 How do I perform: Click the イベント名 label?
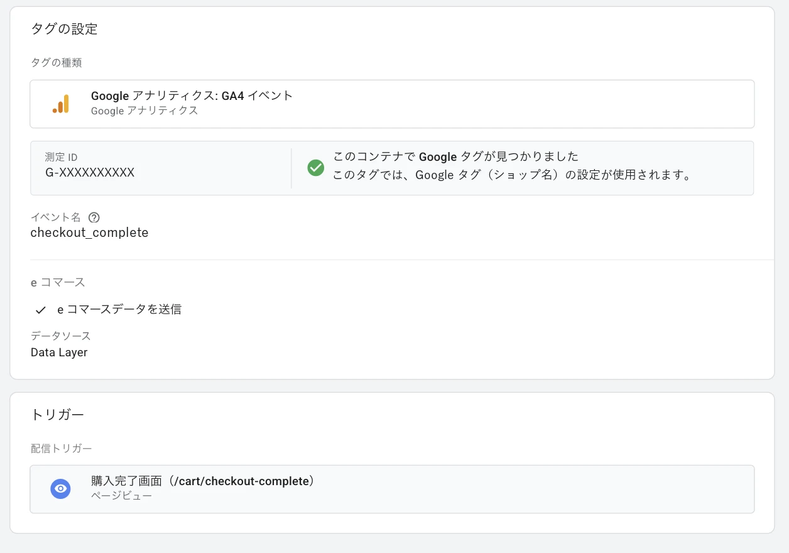pyautogui.click(x=55, y=217)
